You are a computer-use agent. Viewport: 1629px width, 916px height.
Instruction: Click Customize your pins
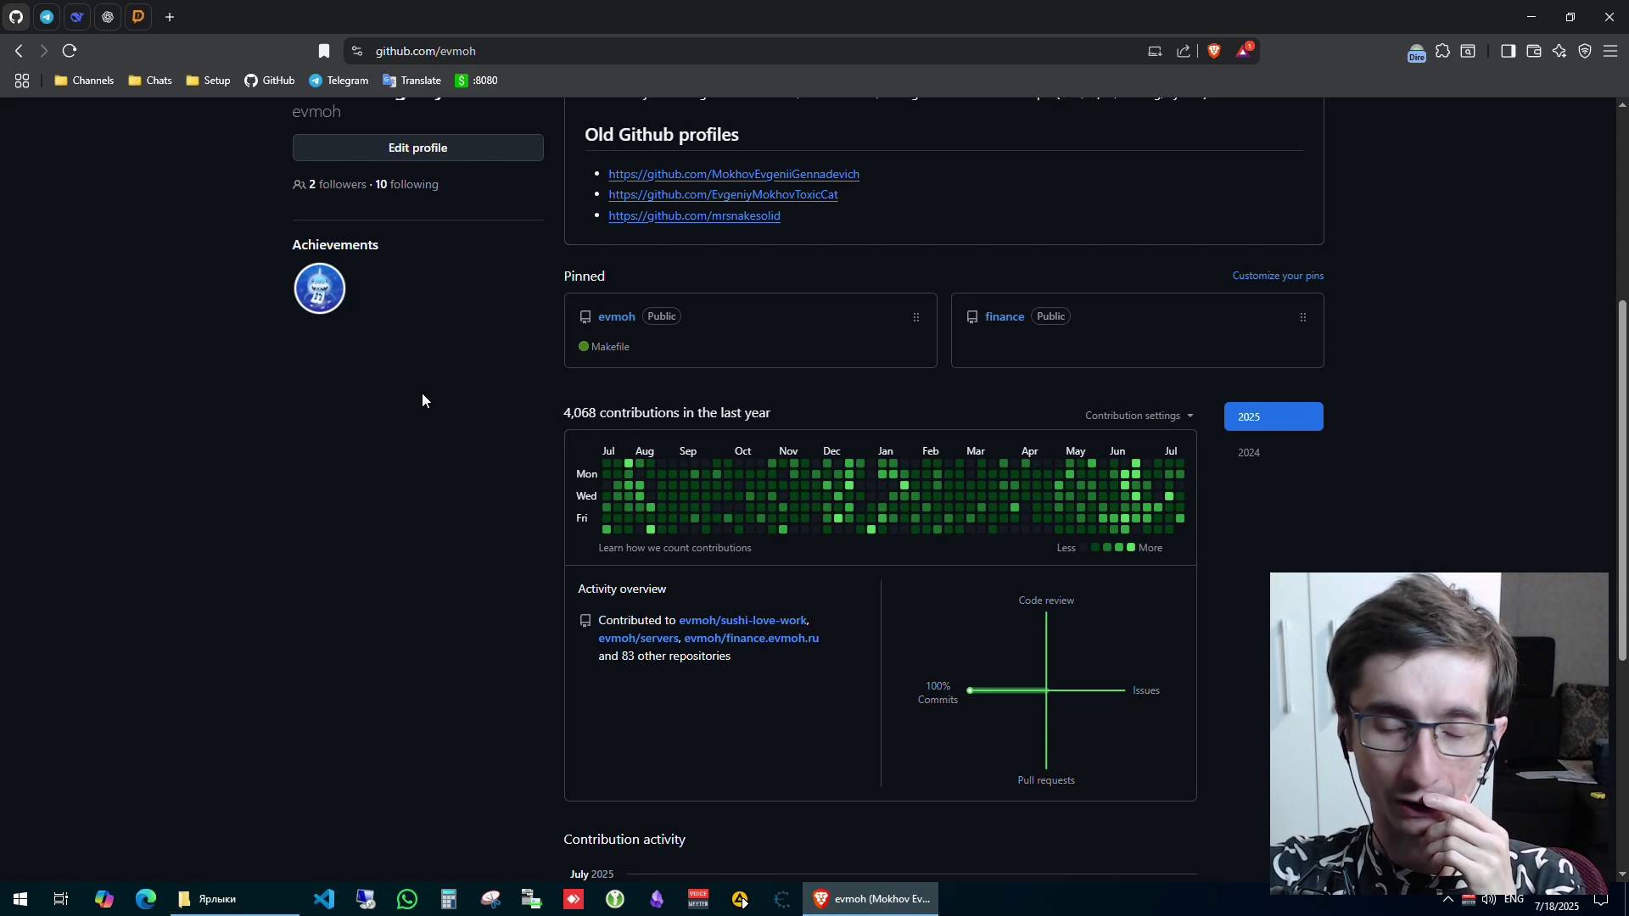1277,276
